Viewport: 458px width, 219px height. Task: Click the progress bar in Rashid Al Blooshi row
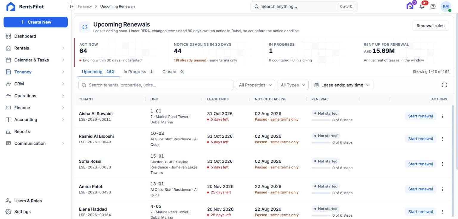pyautogui.click(x=321, y=143)
